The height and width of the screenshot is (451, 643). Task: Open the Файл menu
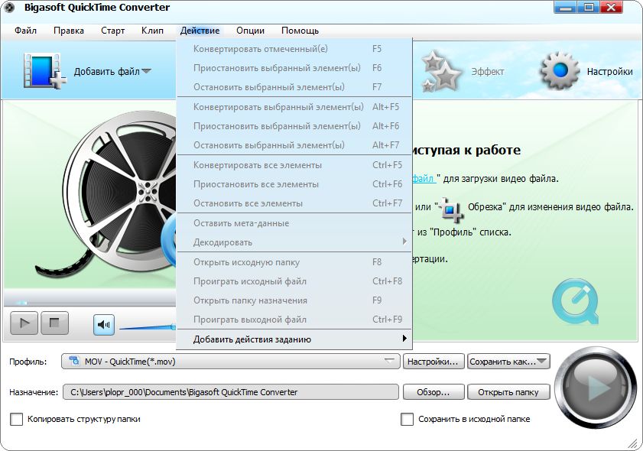25,31
